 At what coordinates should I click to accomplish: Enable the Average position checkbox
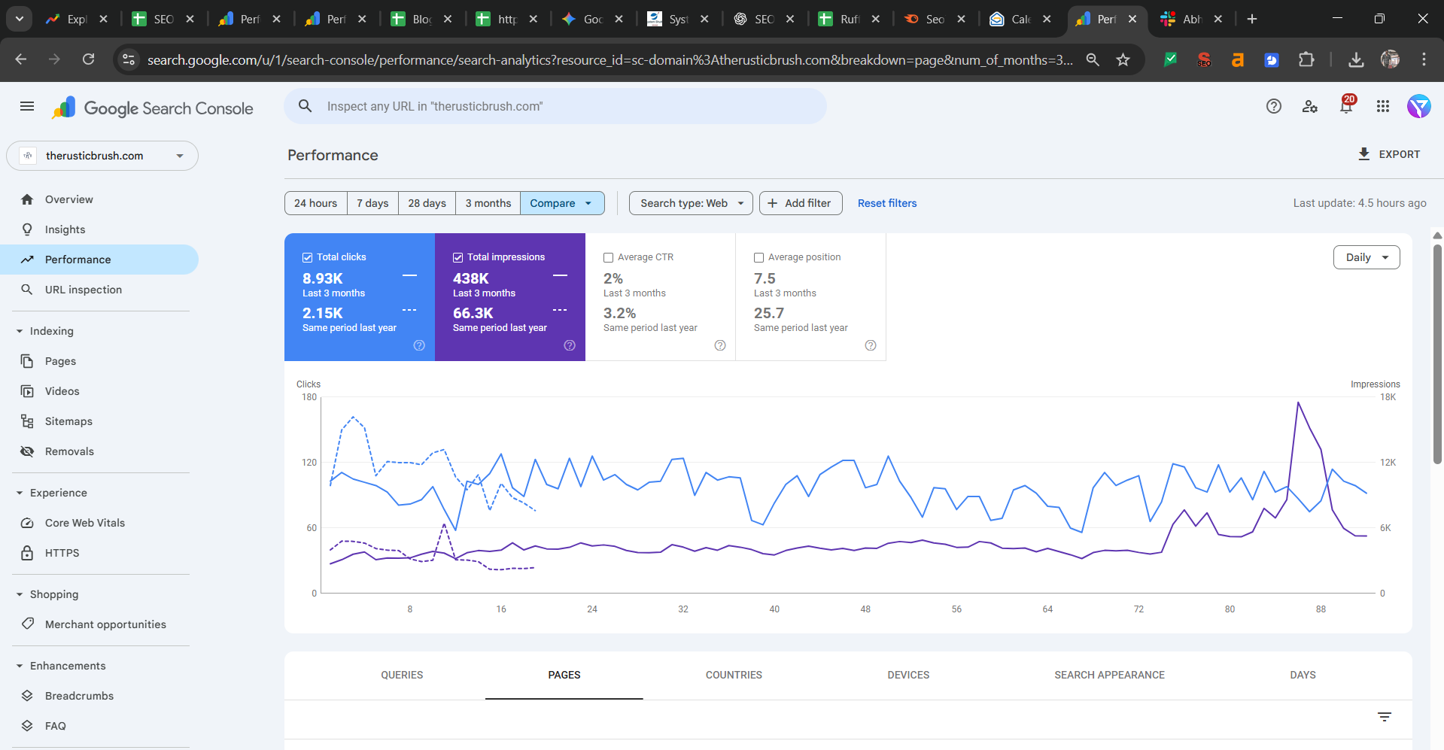(x=759, y=257)
